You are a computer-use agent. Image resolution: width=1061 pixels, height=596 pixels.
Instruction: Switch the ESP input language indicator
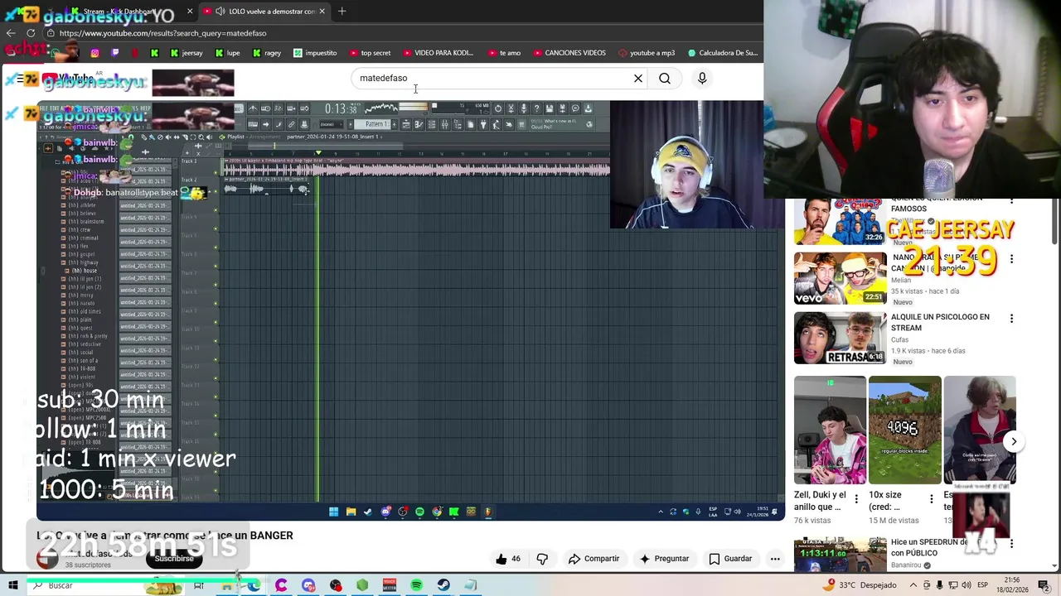[x=982, y=585]
